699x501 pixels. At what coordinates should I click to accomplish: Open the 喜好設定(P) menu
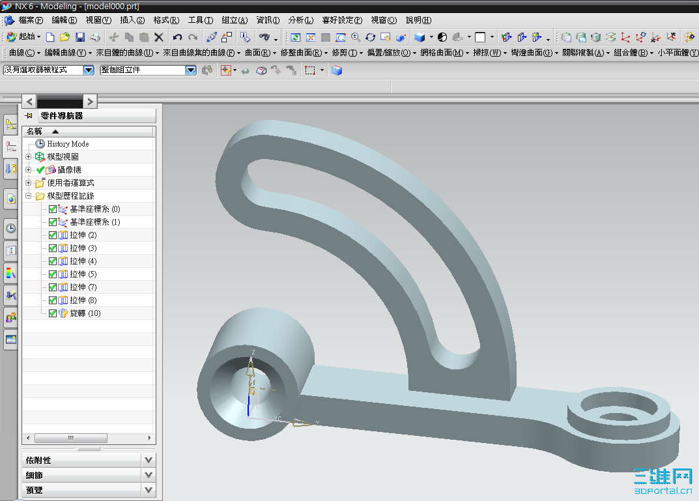point(343,20)
